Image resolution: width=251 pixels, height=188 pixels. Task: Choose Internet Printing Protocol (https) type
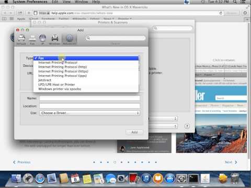pos(86,72)
